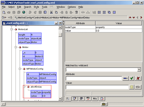Switch to the Search binoculars tab

tap(82, 99)
